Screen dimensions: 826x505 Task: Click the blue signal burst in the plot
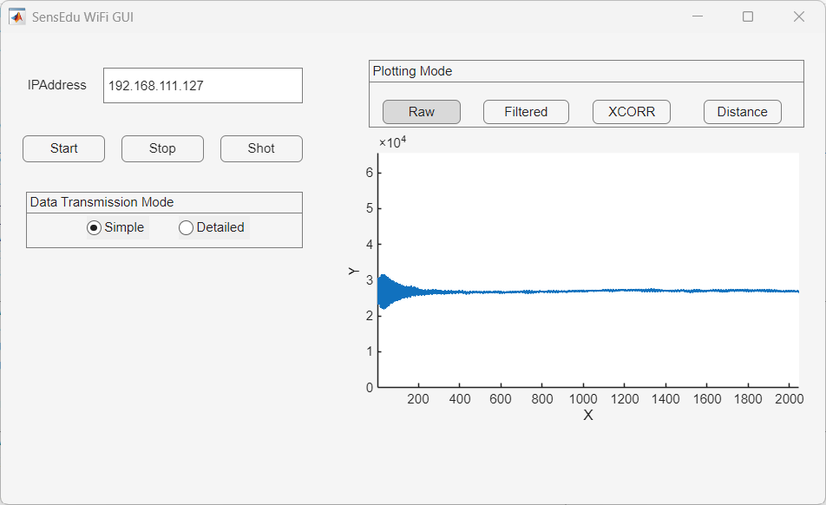tap(387, 291)
